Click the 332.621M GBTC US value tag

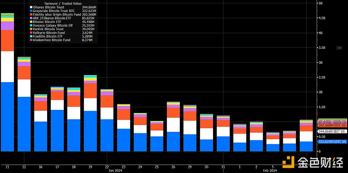333,142
